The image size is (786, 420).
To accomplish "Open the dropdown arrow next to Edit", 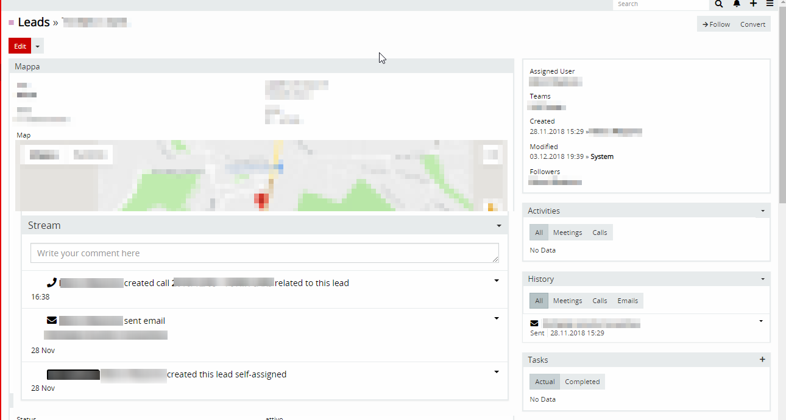I will [38, 46].
